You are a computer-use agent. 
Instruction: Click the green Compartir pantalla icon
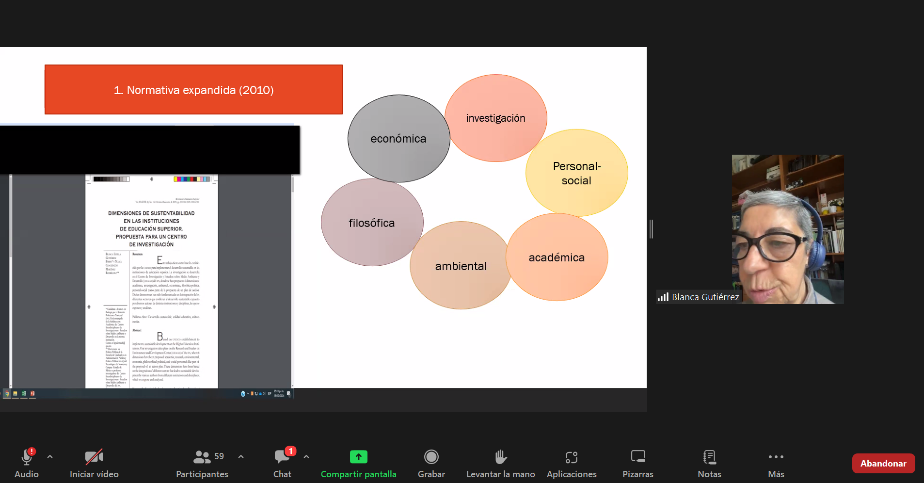coord(358,457)
